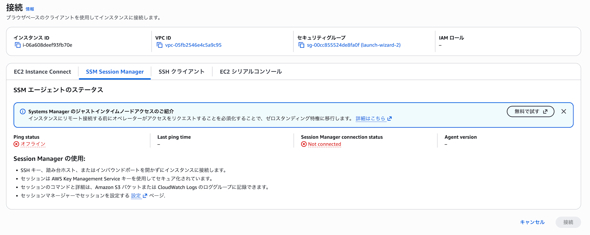The width and height of the screenshot is (590, 235).
Task: Click the 無料で試す button
Action: tap(530, 111)
